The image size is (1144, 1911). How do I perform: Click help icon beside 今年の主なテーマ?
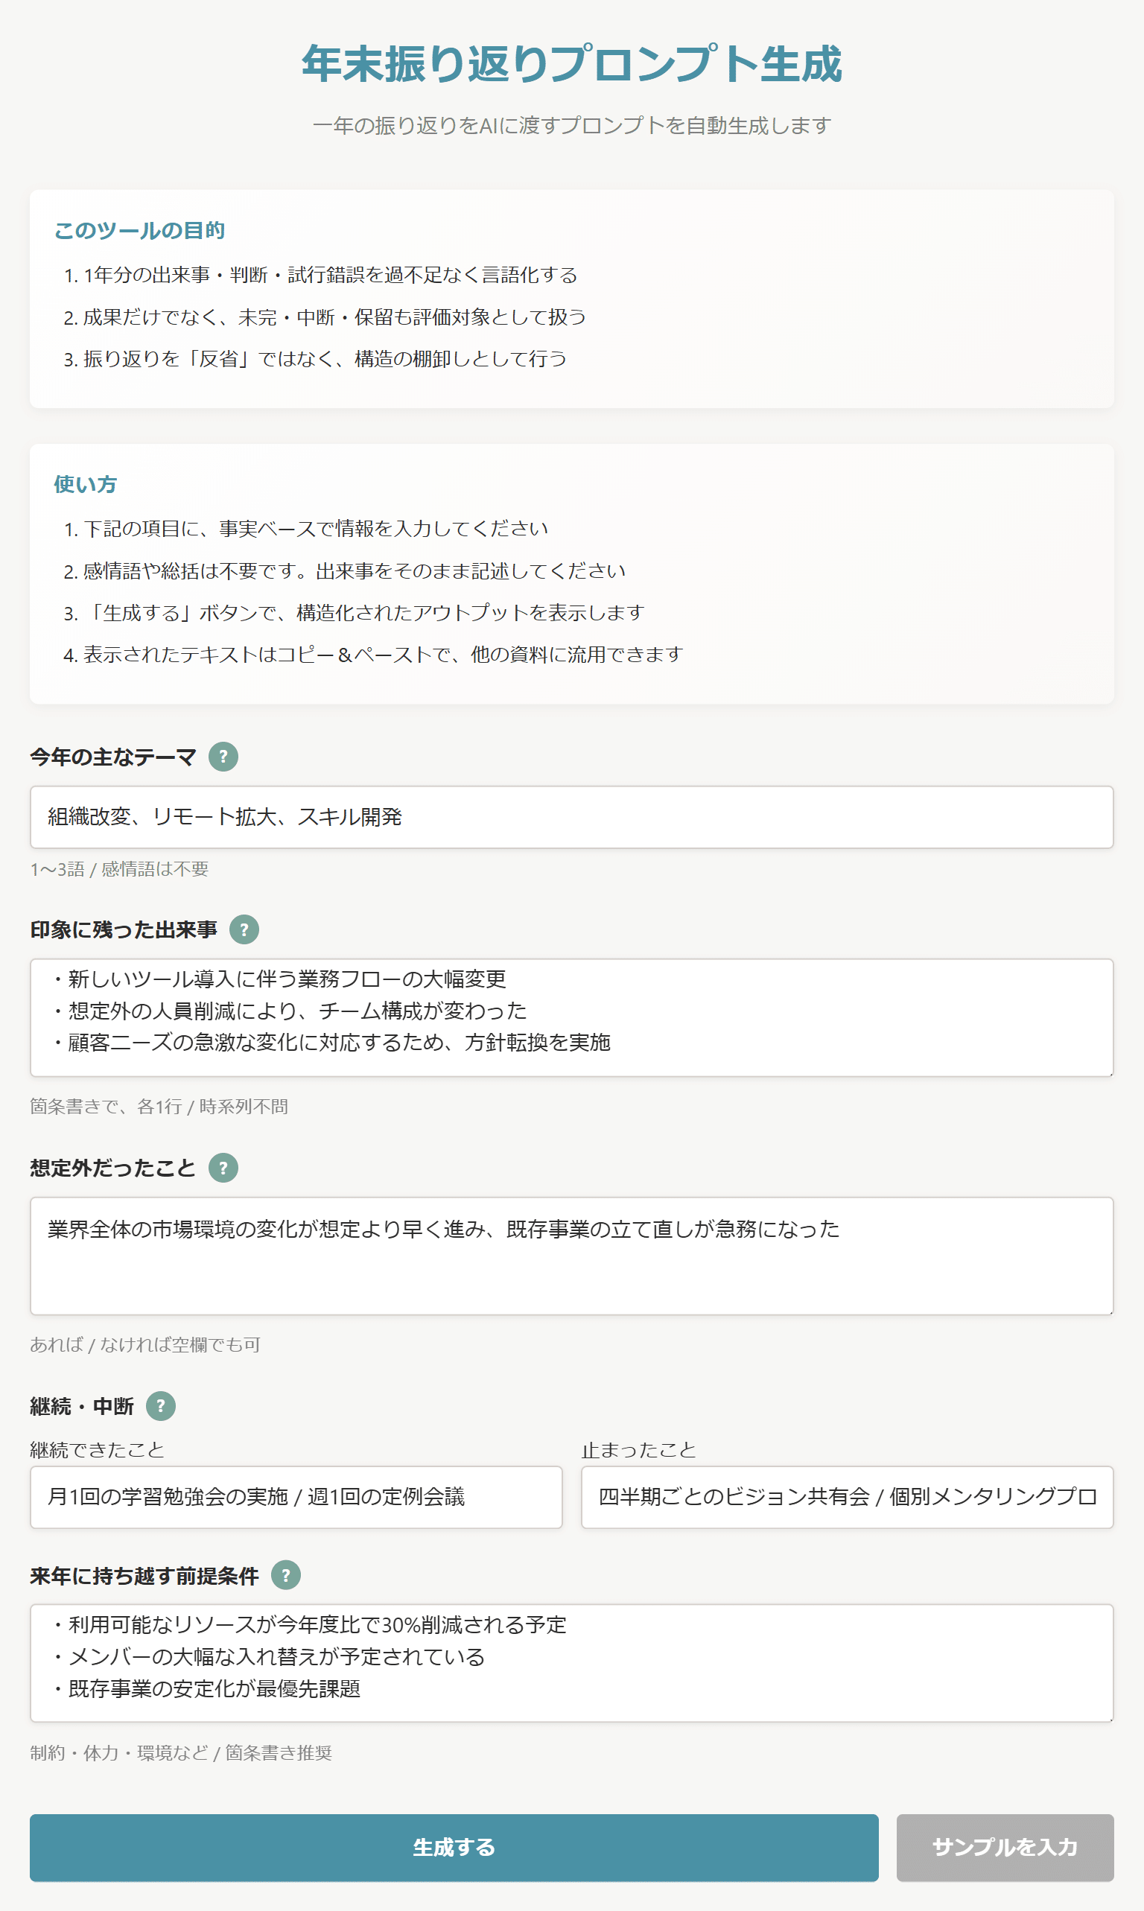223,756
